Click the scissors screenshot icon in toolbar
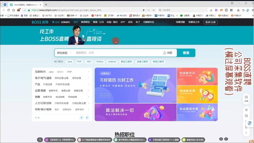Viewport: 254px width, 143px height. tap(211, 10)
